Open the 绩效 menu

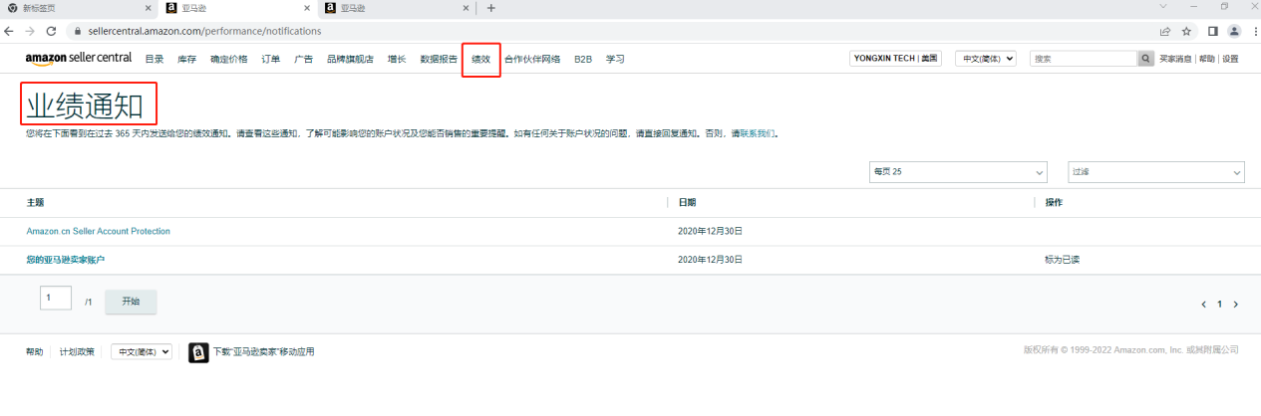(x=481, y=59)
